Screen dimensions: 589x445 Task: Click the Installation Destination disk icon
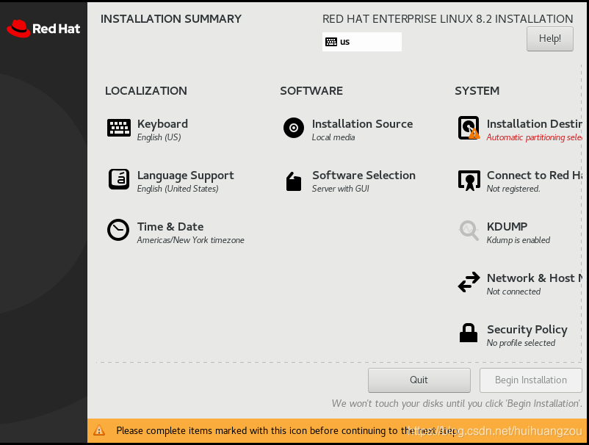coord(469,128)
